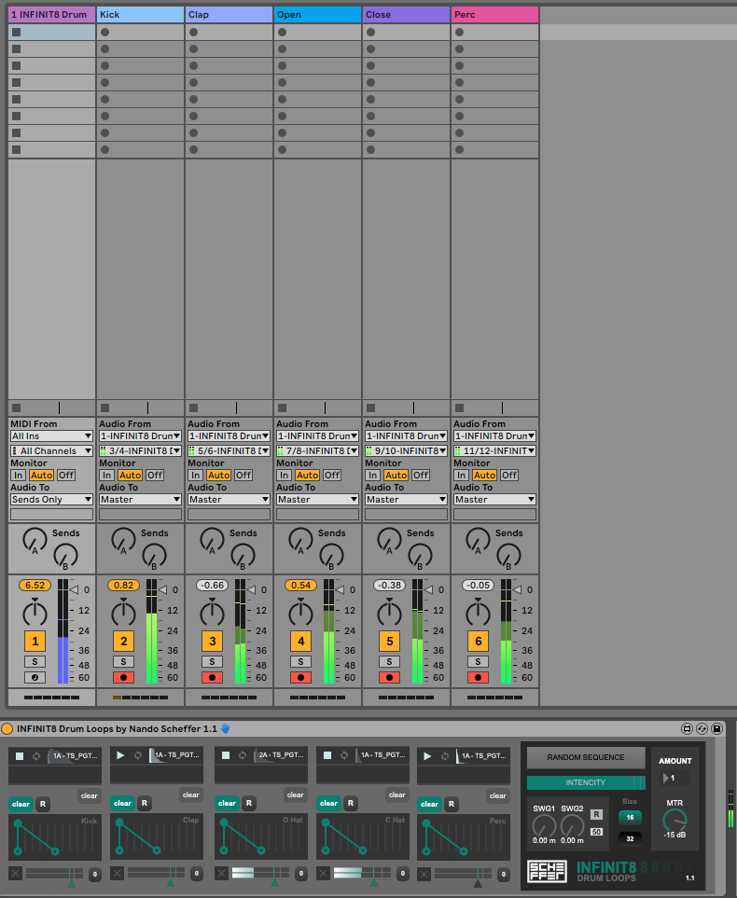Click the AMOUNT number box showing 1
The width and height of the screenshot is (737, 898).
(675, 778)
